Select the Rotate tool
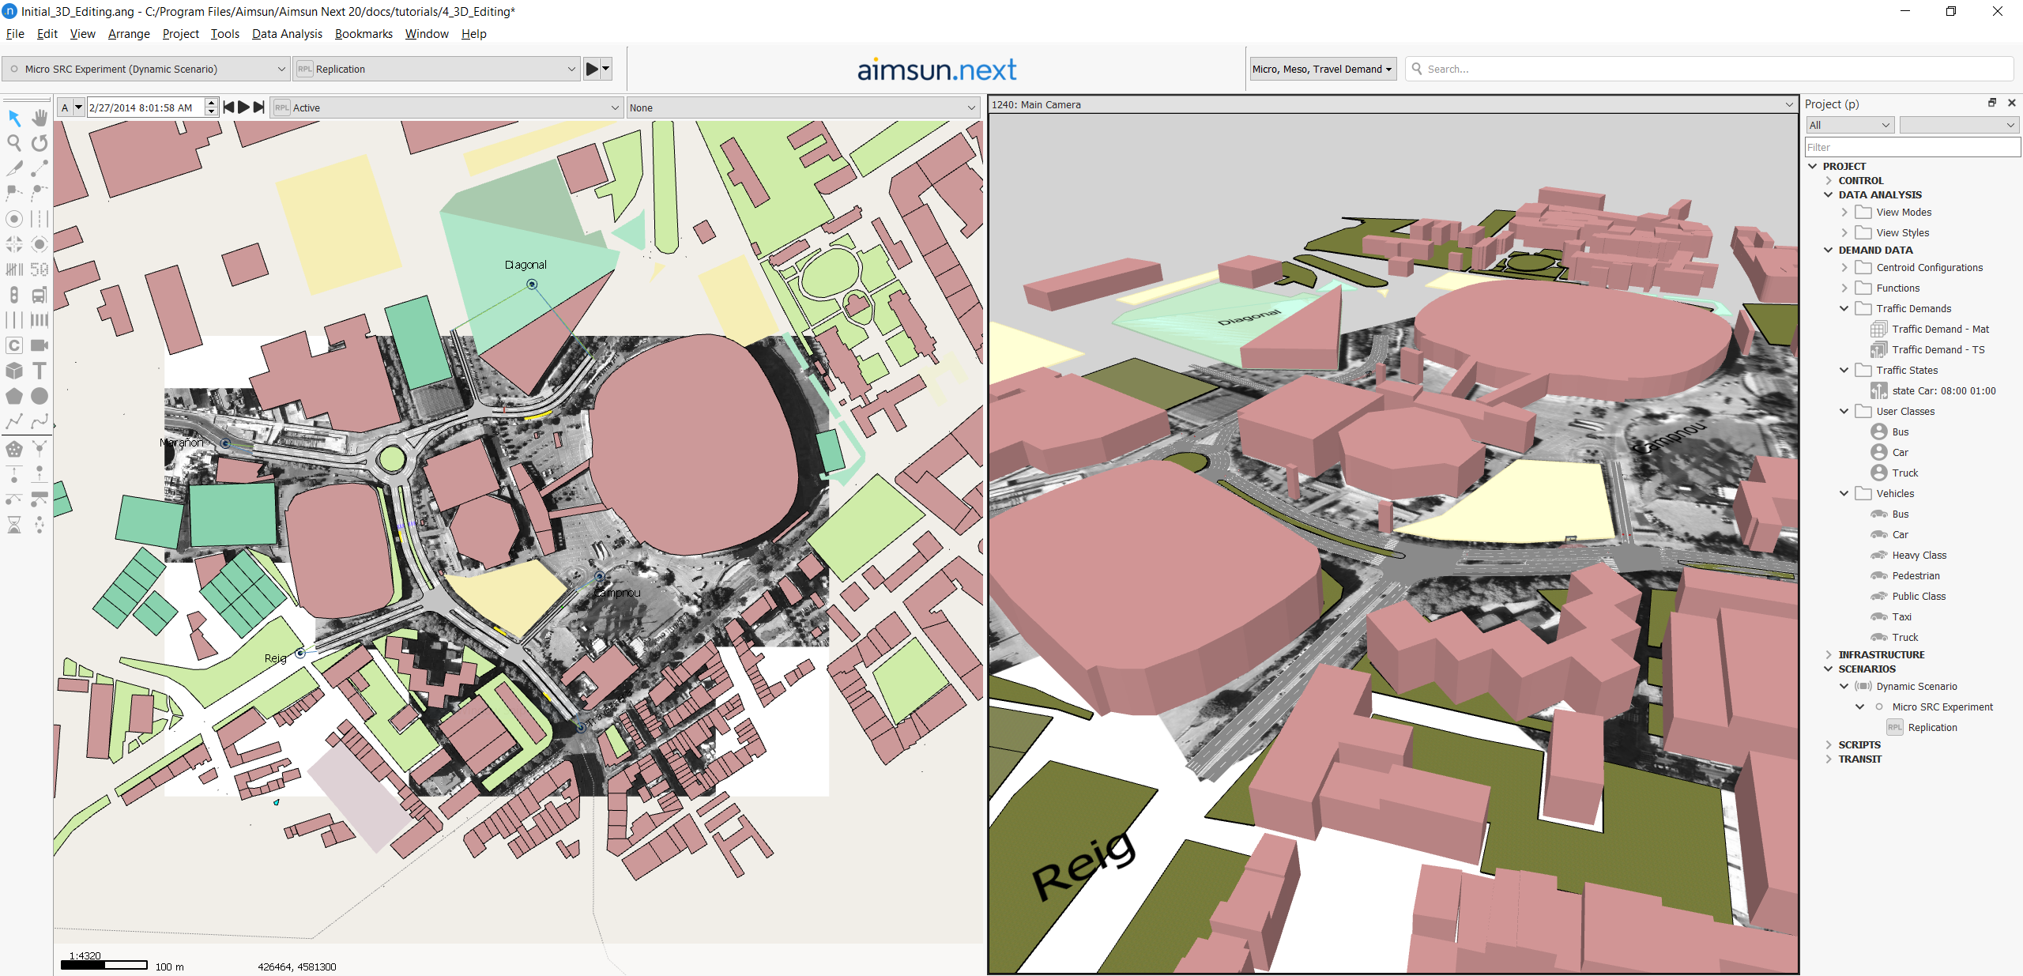Image resolution: width=2023 pixels, height=976 pixels. click(40, 143)
